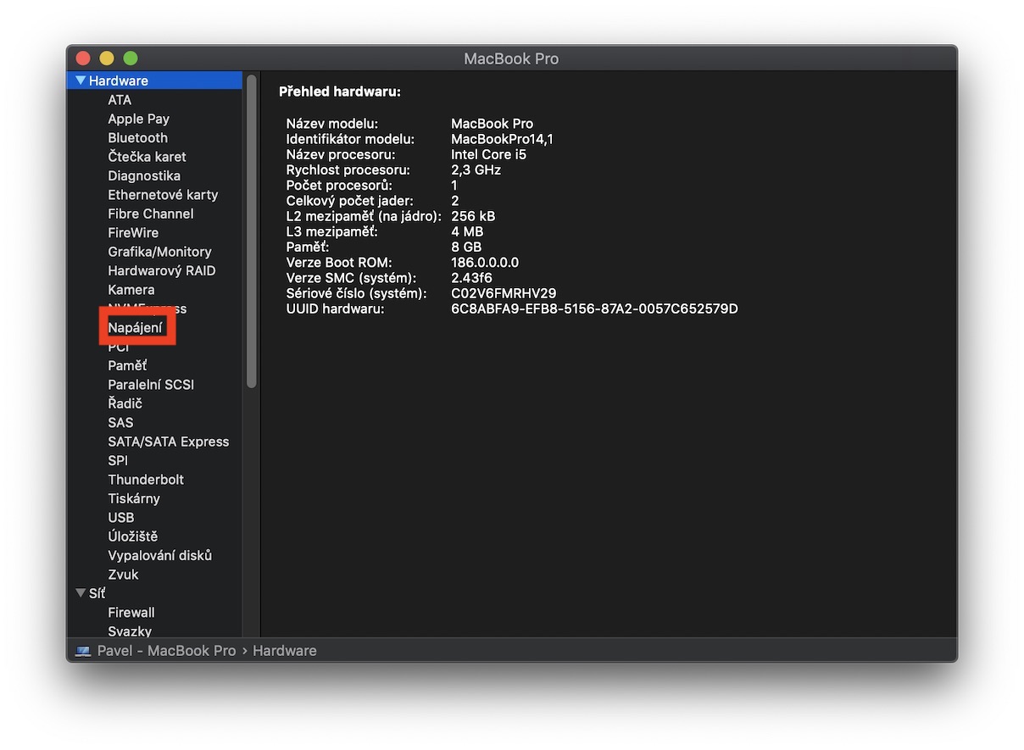Collapse the Hardware disclosure triangle
The width and height of the screenshot is (1024, 750).
click(x=81, y=81)
